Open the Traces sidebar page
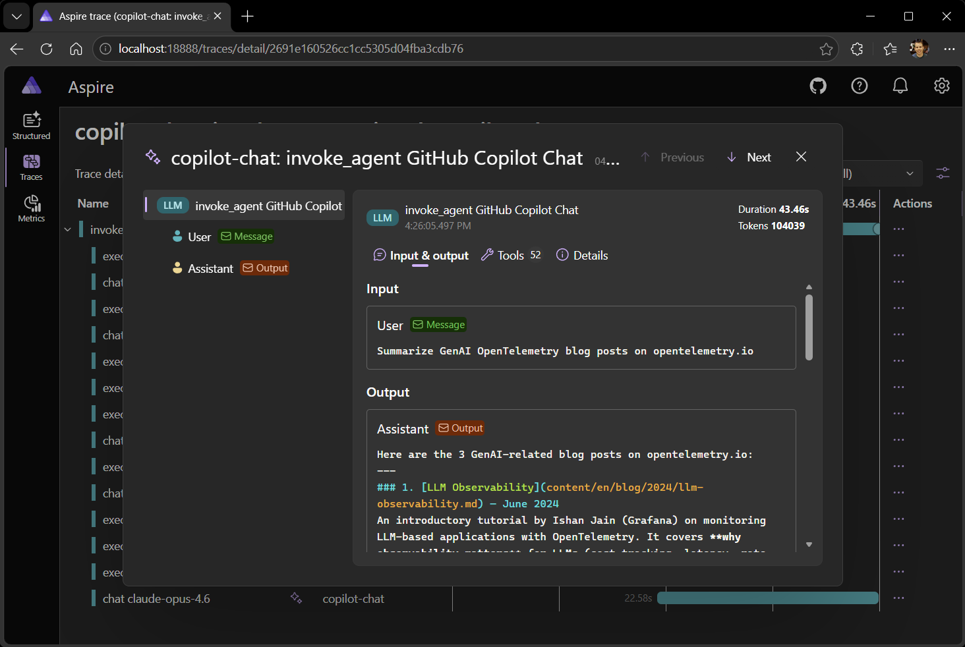 click(31, 167)
